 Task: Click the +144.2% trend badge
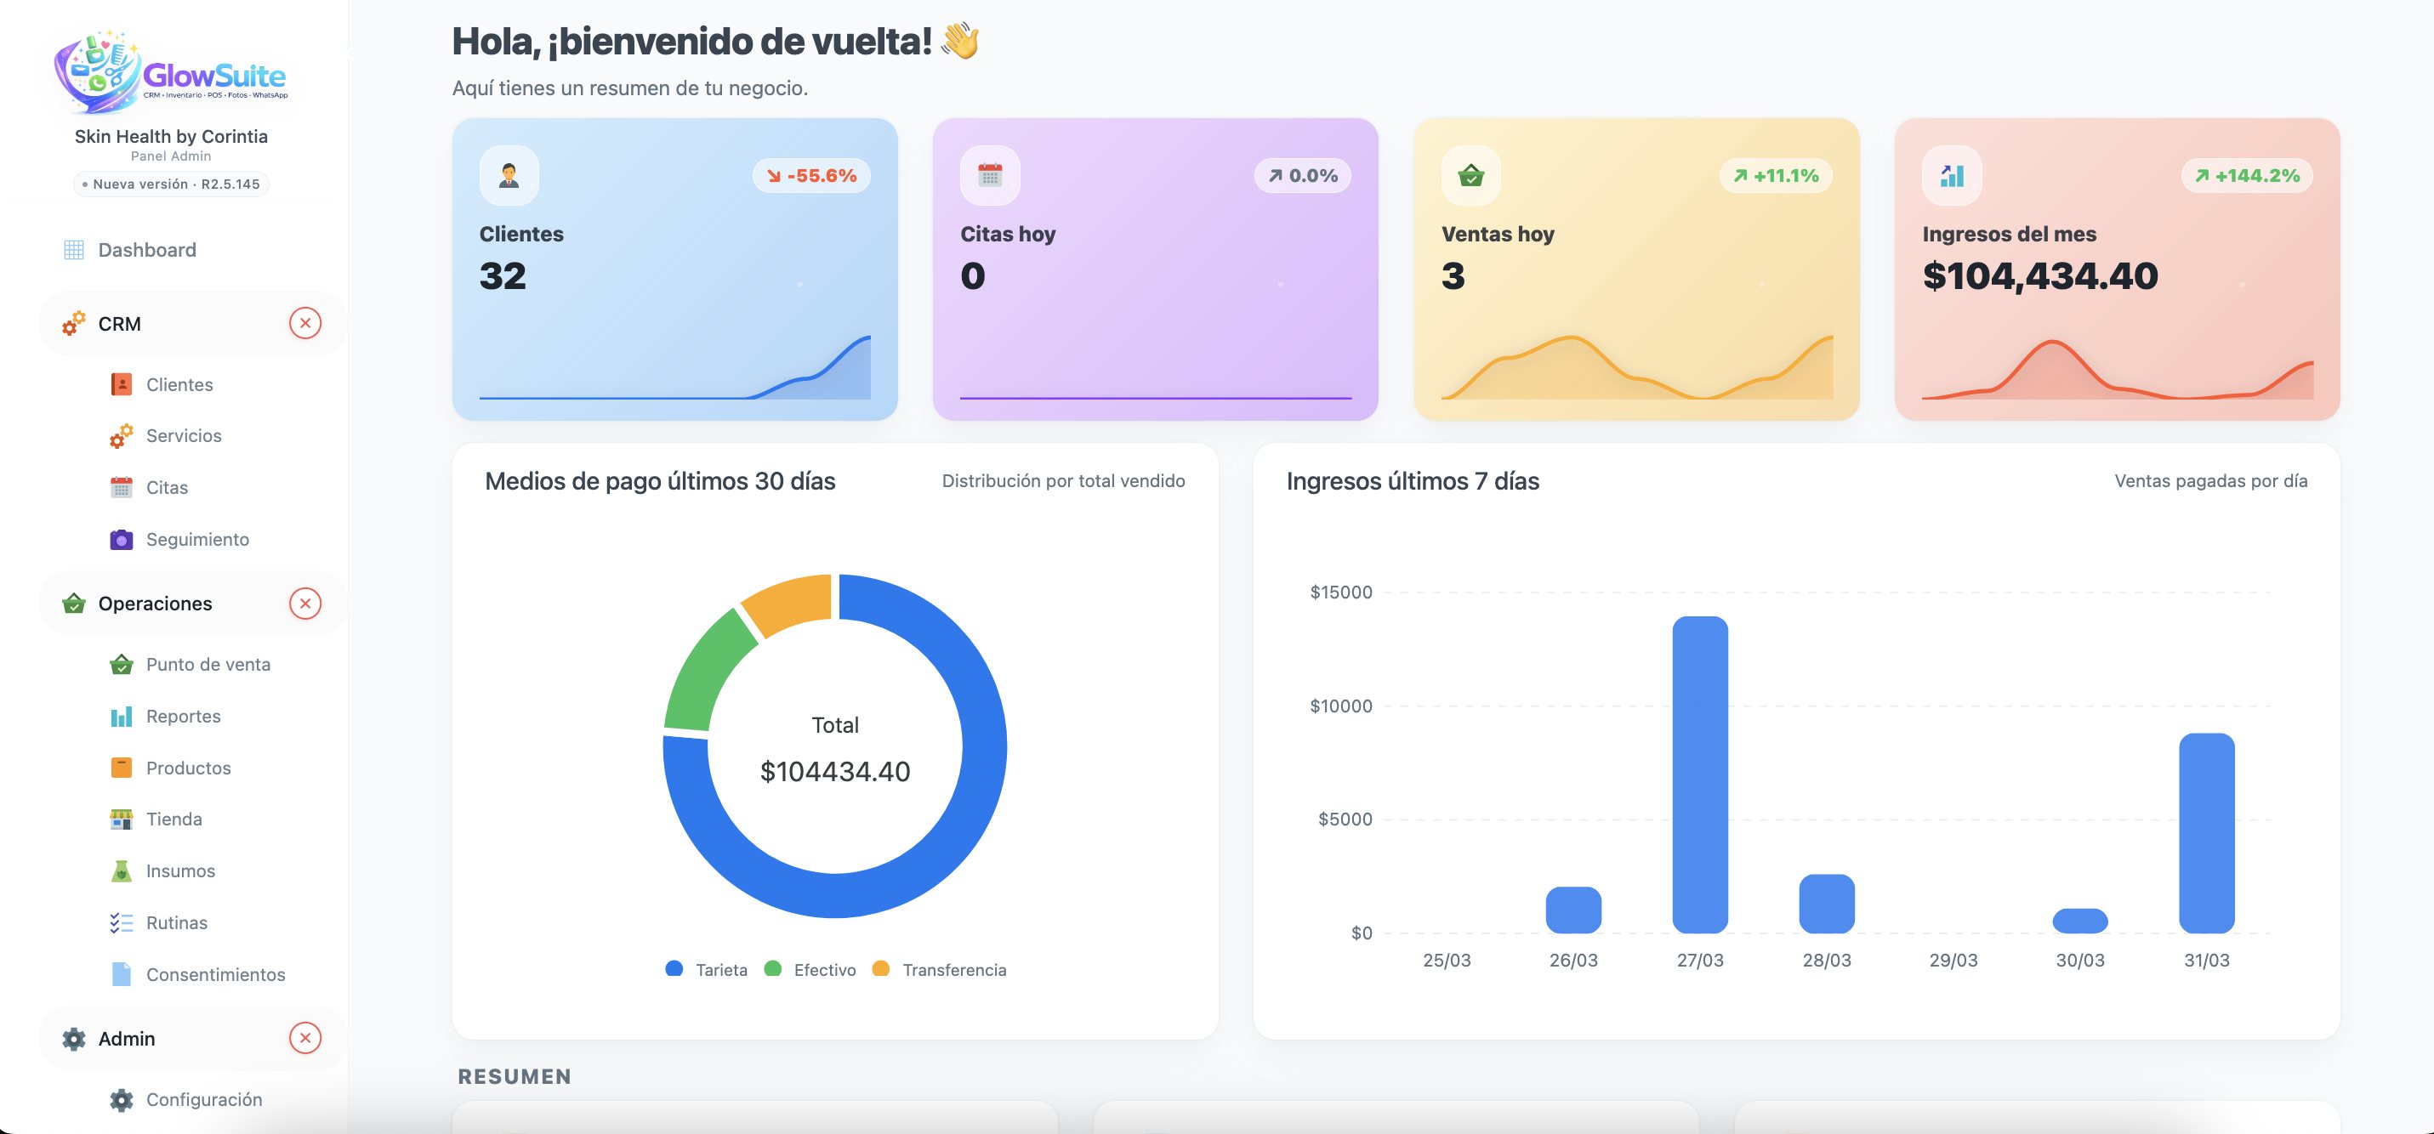tap(2247, 176)
